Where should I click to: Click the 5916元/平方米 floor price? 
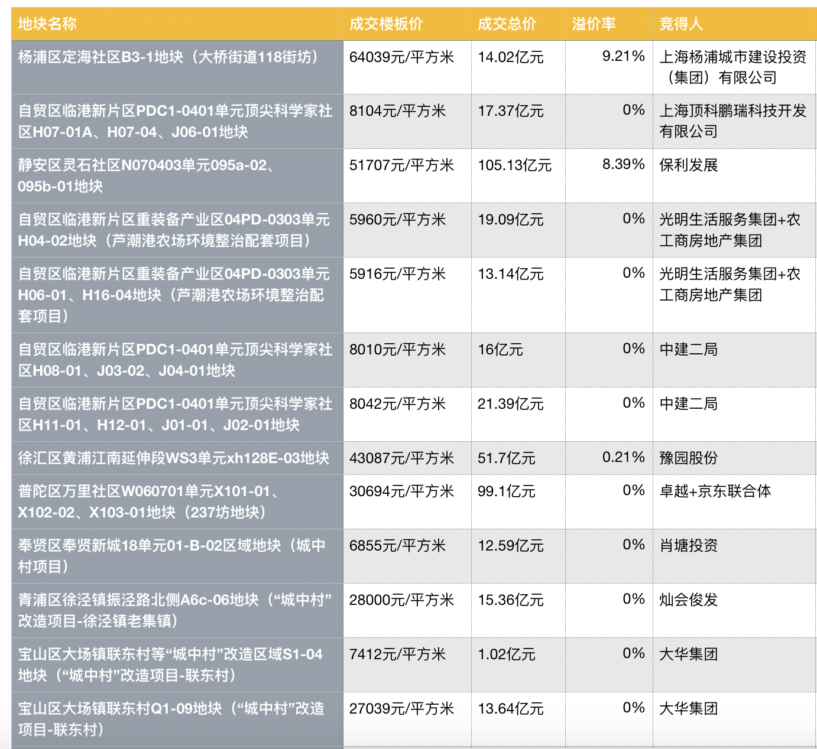point(398,274)
